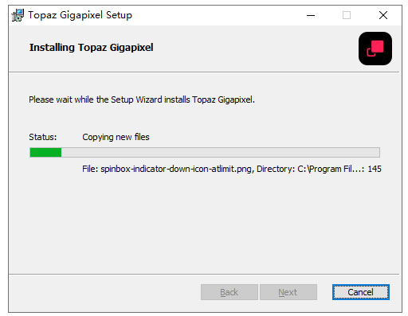
Task: Cancel the installation
Action: (x=361, y=292)
